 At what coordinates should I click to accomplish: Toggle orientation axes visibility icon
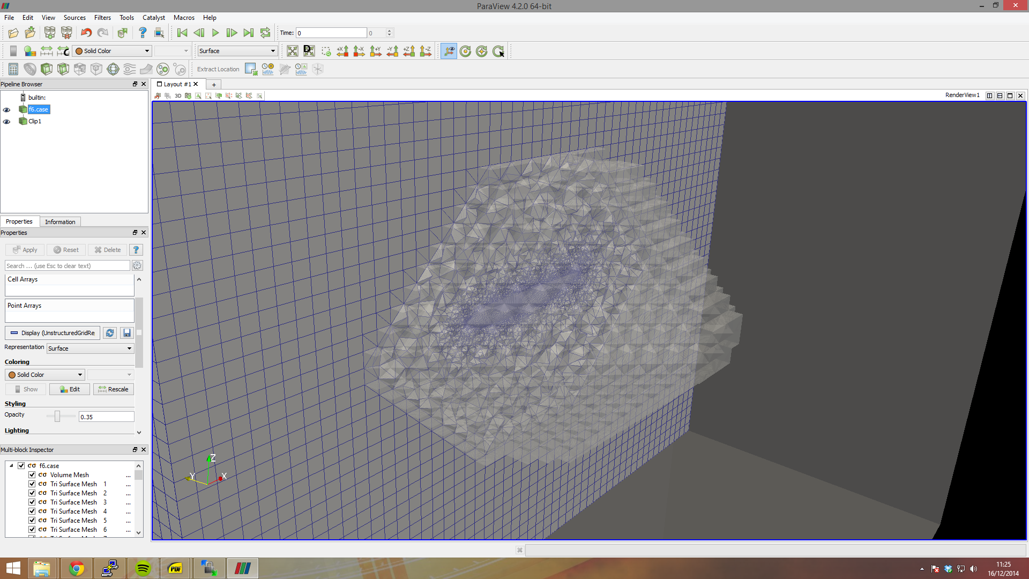pyautogui.click(x=449, y=51)
